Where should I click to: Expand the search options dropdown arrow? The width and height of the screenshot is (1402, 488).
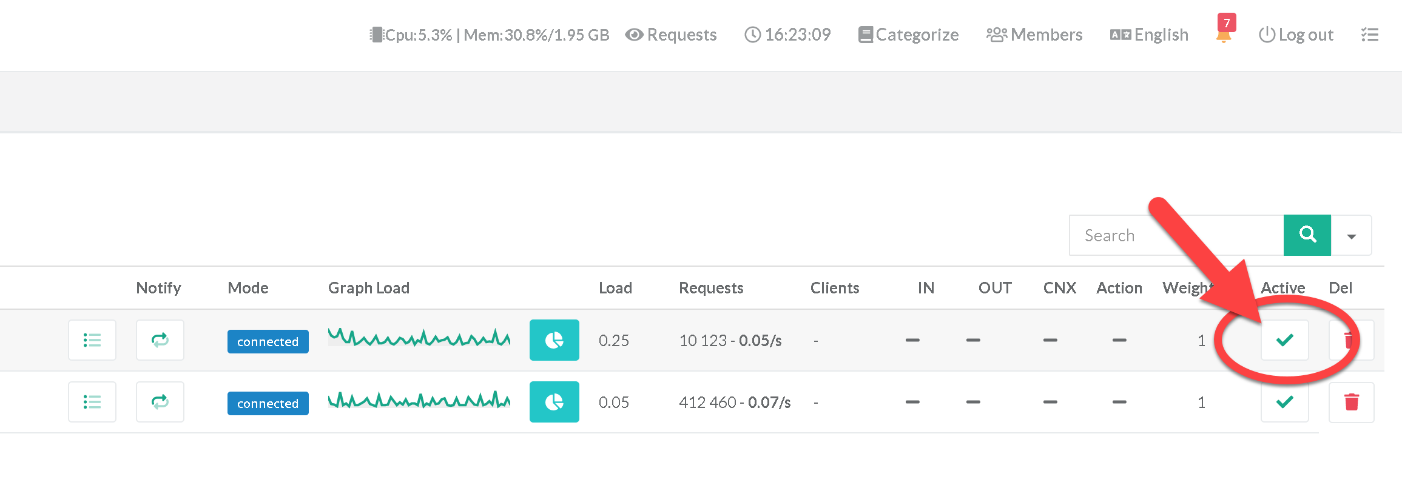click(1351, 236)
